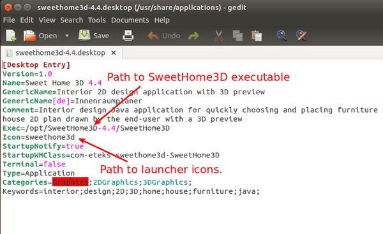Click the GenericName[de]=Innenraumplaner line

[x=72, y=101]
